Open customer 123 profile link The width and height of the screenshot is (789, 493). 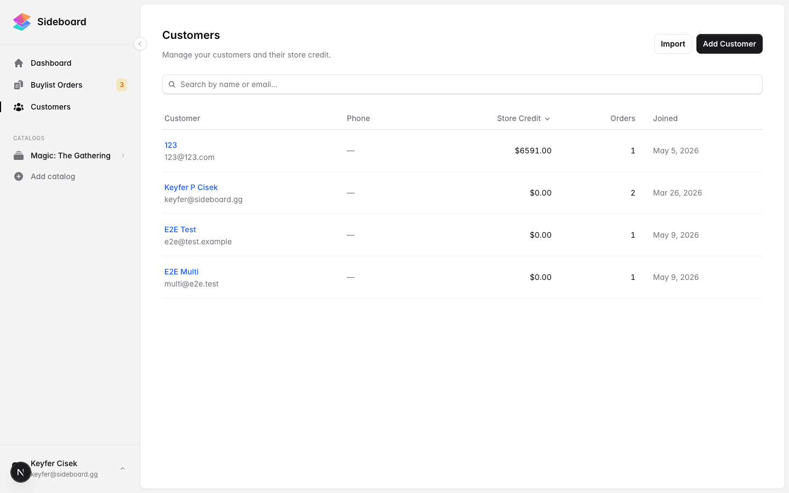[170, 145]
